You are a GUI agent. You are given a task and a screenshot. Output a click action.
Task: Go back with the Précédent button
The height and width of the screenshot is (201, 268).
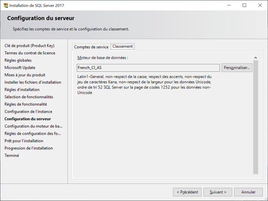pos(187,192)
